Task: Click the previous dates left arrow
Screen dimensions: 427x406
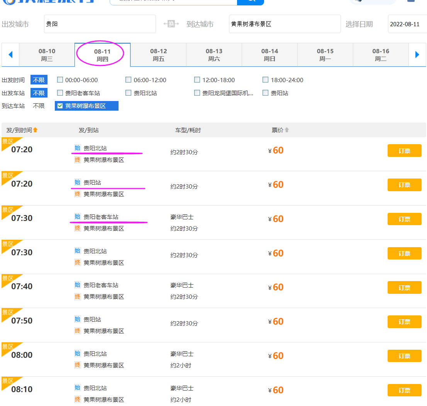Action: pos(10,55)
